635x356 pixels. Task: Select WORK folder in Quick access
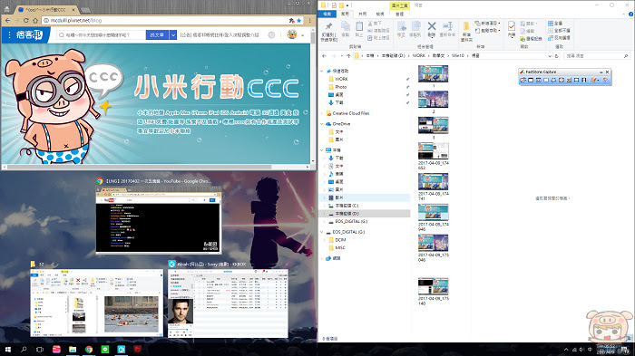341,79
